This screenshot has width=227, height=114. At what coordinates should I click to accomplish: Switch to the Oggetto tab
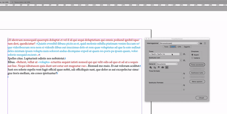coord(187,47)
